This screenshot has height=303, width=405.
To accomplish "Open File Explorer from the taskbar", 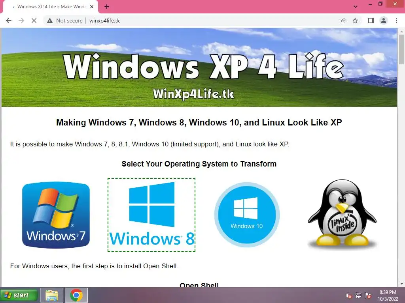I will (x=52, y=295).
